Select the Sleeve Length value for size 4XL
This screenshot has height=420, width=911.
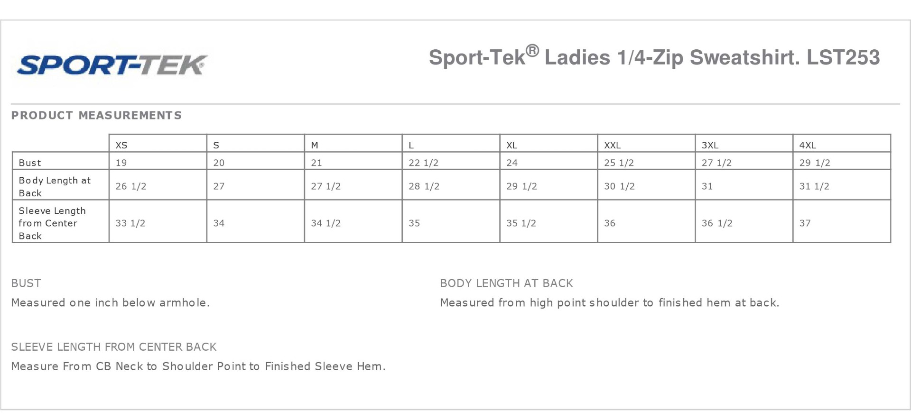tap(805, 223)
